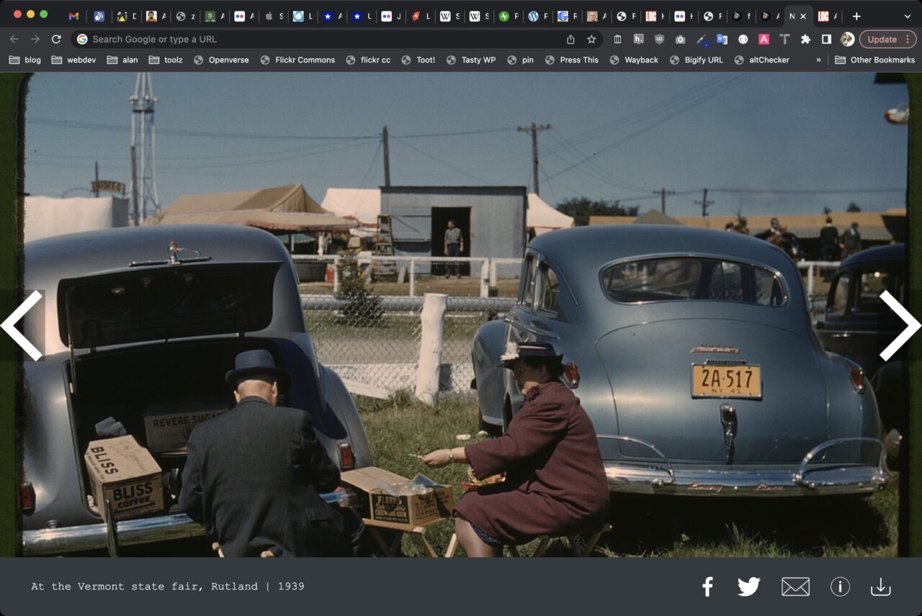Show photo info via the circled i icon
This screenshot has height=616, width=922.
[840, 586]
